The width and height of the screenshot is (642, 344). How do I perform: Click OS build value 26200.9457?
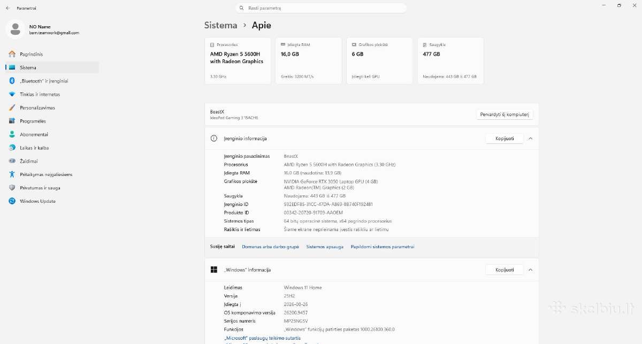(x=296, y=312)
